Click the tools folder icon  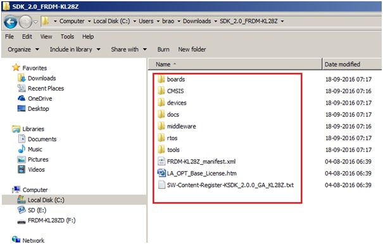point(161,150)
